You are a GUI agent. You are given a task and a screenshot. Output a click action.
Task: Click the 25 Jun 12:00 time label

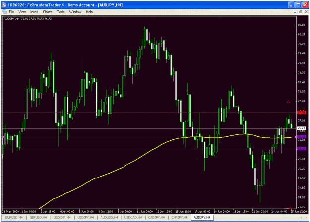[x=299, y=211]
